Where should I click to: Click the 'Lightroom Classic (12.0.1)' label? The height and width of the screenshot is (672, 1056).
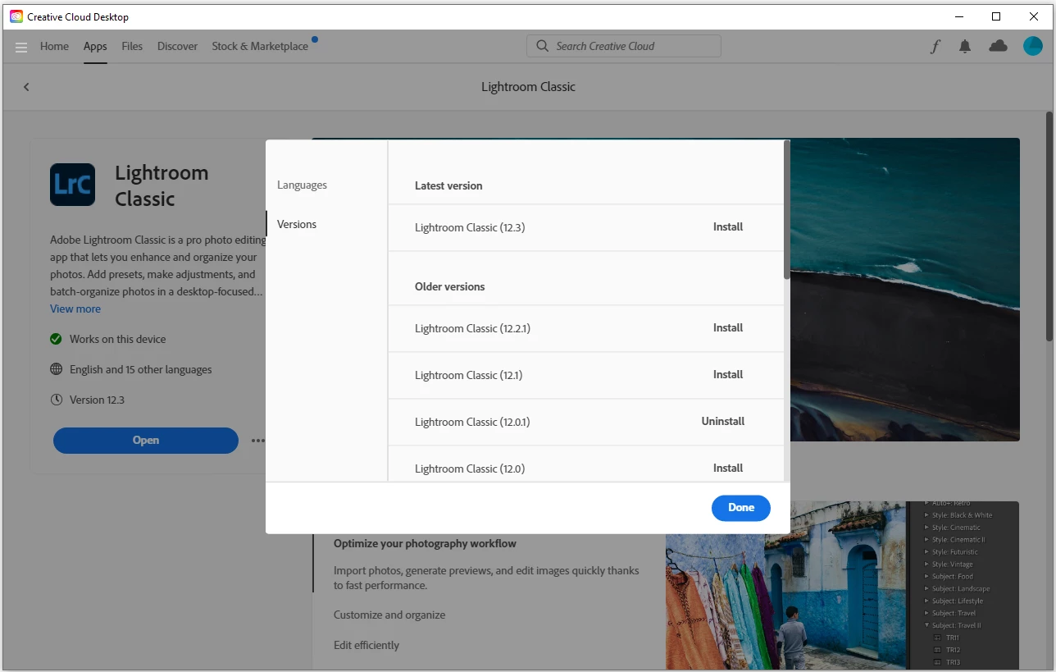(473, 422)
